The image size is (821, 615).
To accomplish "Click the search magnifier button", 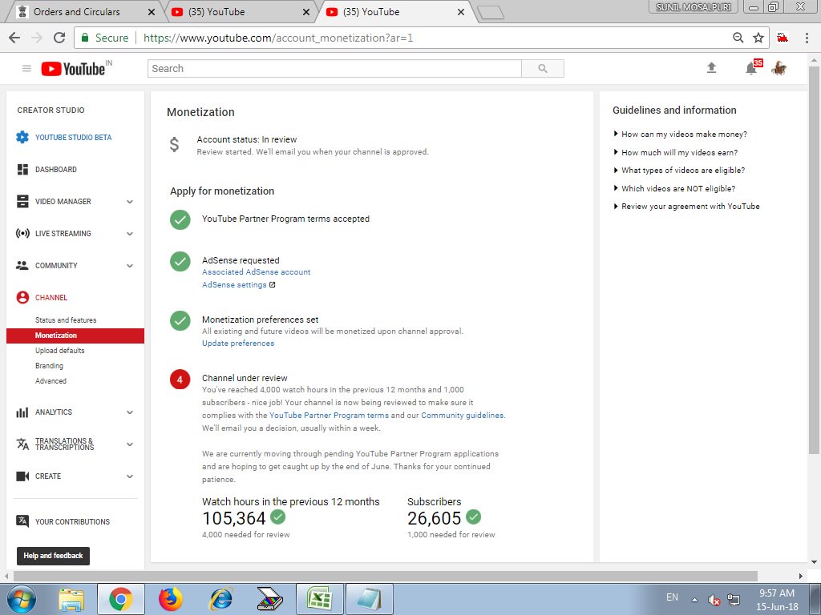I will pos(543,69).
